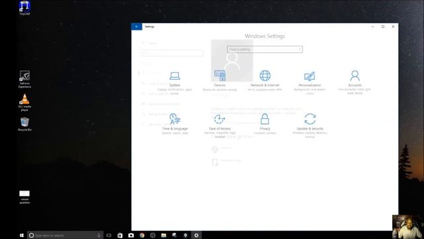Viewport: 424px width, 239px height.
Task: Minimize the Settings window
Action: [372, 27]
